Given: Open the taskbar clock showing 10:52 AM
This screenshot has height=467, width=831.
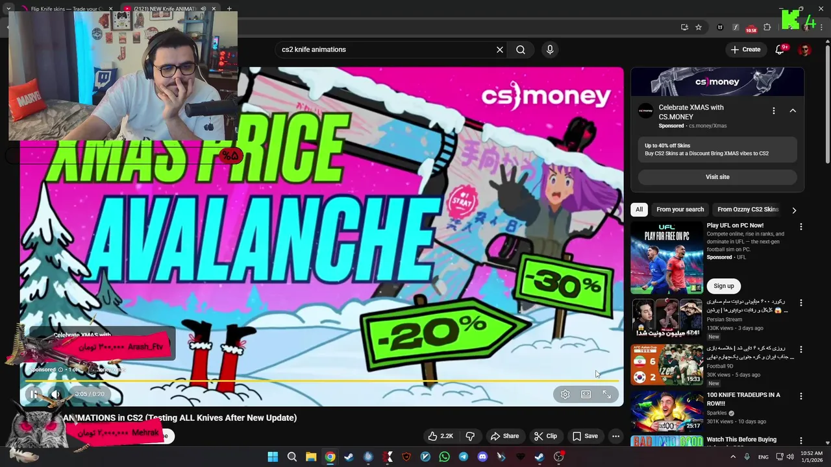Looking at the screenshot, I should click(x=812, y=457).
